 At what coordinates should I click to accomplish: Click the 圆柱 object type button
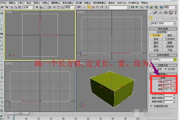tap(156, 43)
